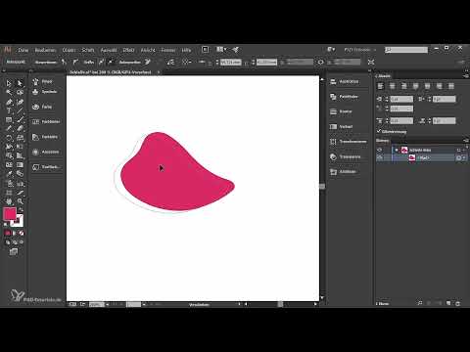
Task: Select the Magic Wand tool
Action: click(9, 93)
